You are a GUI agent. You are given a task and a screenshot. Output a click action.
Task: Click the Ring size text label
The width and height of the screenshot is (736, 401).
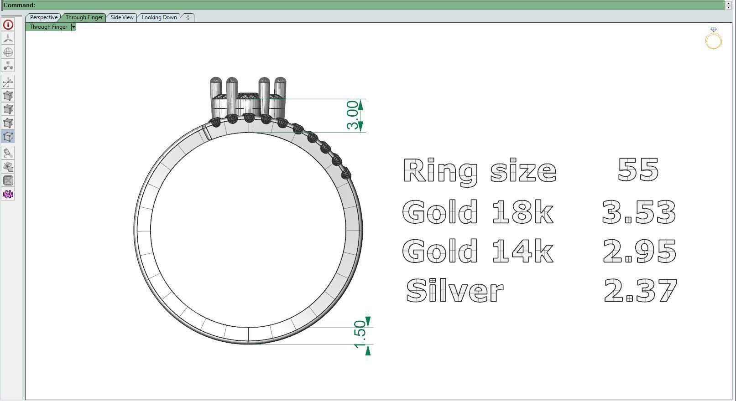point(480,172)
